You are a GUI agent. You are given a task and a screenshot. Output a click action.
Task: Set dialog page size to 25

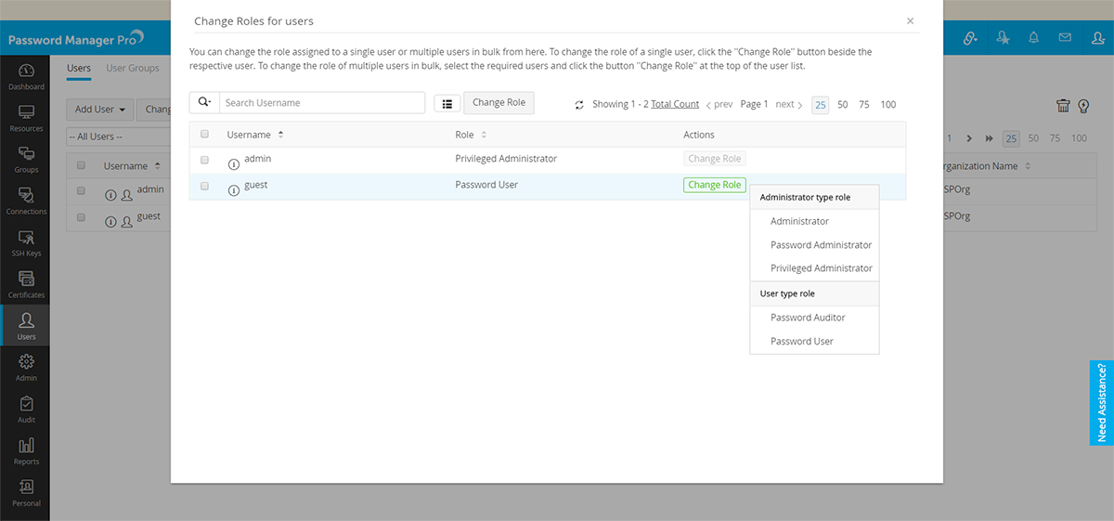(821, 104)
